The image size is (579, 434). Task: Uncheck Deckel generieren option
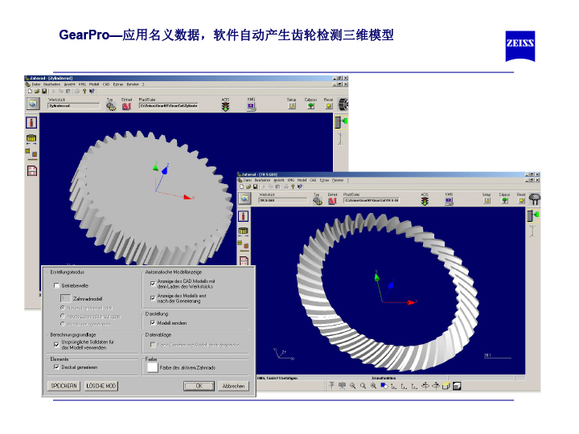[56, 366]
